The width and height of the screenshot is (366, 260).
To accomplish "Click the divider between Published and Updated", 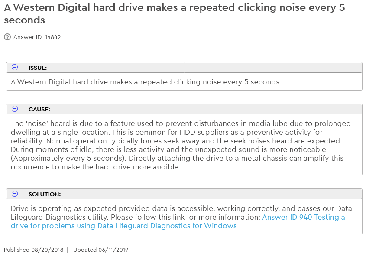I will [68, 250].
